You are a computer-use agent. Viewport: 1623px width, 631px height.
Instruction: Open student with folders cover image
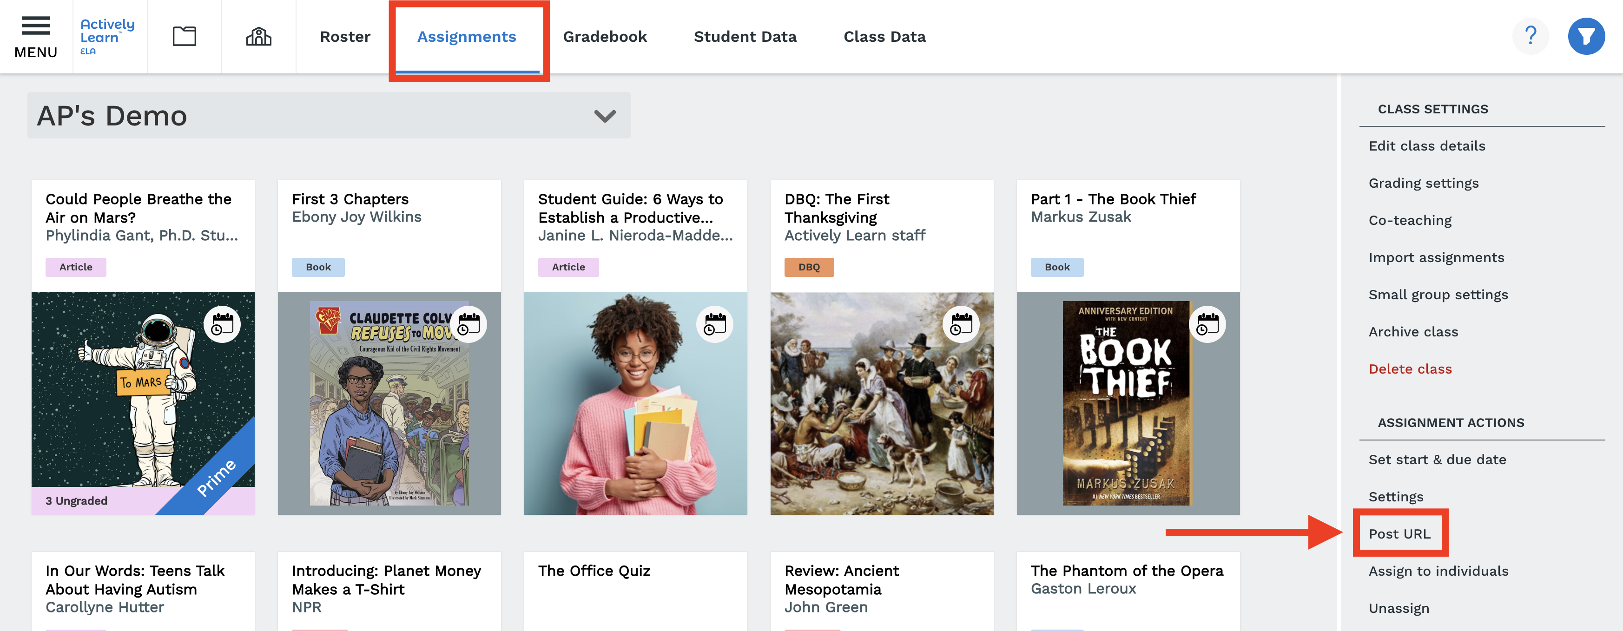pos(635,403)
